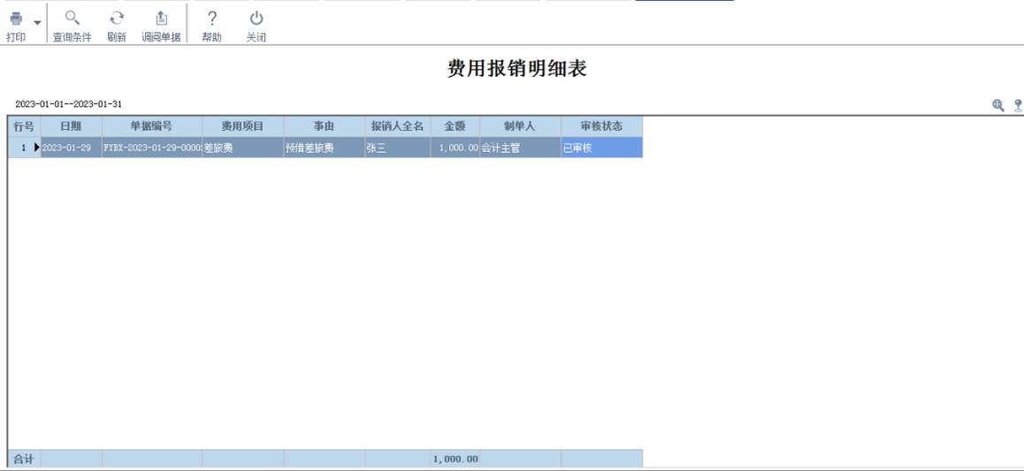Click document number FYBX-2023-01-29 cell

(x=151, y=148)
